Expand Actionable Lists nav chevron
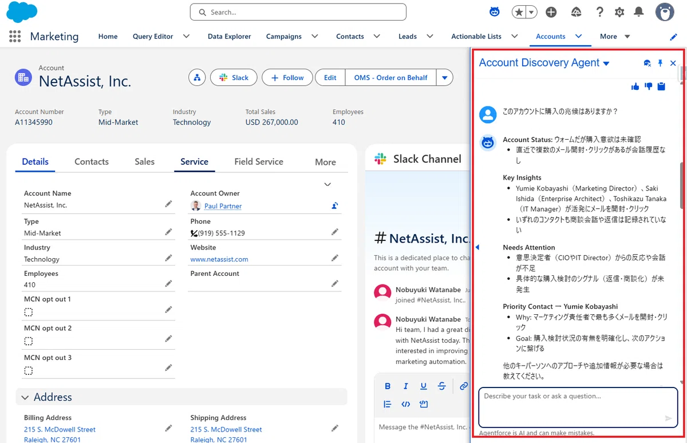Image resolution: width=687 pixels, height=443 pixels. point(515,36)
